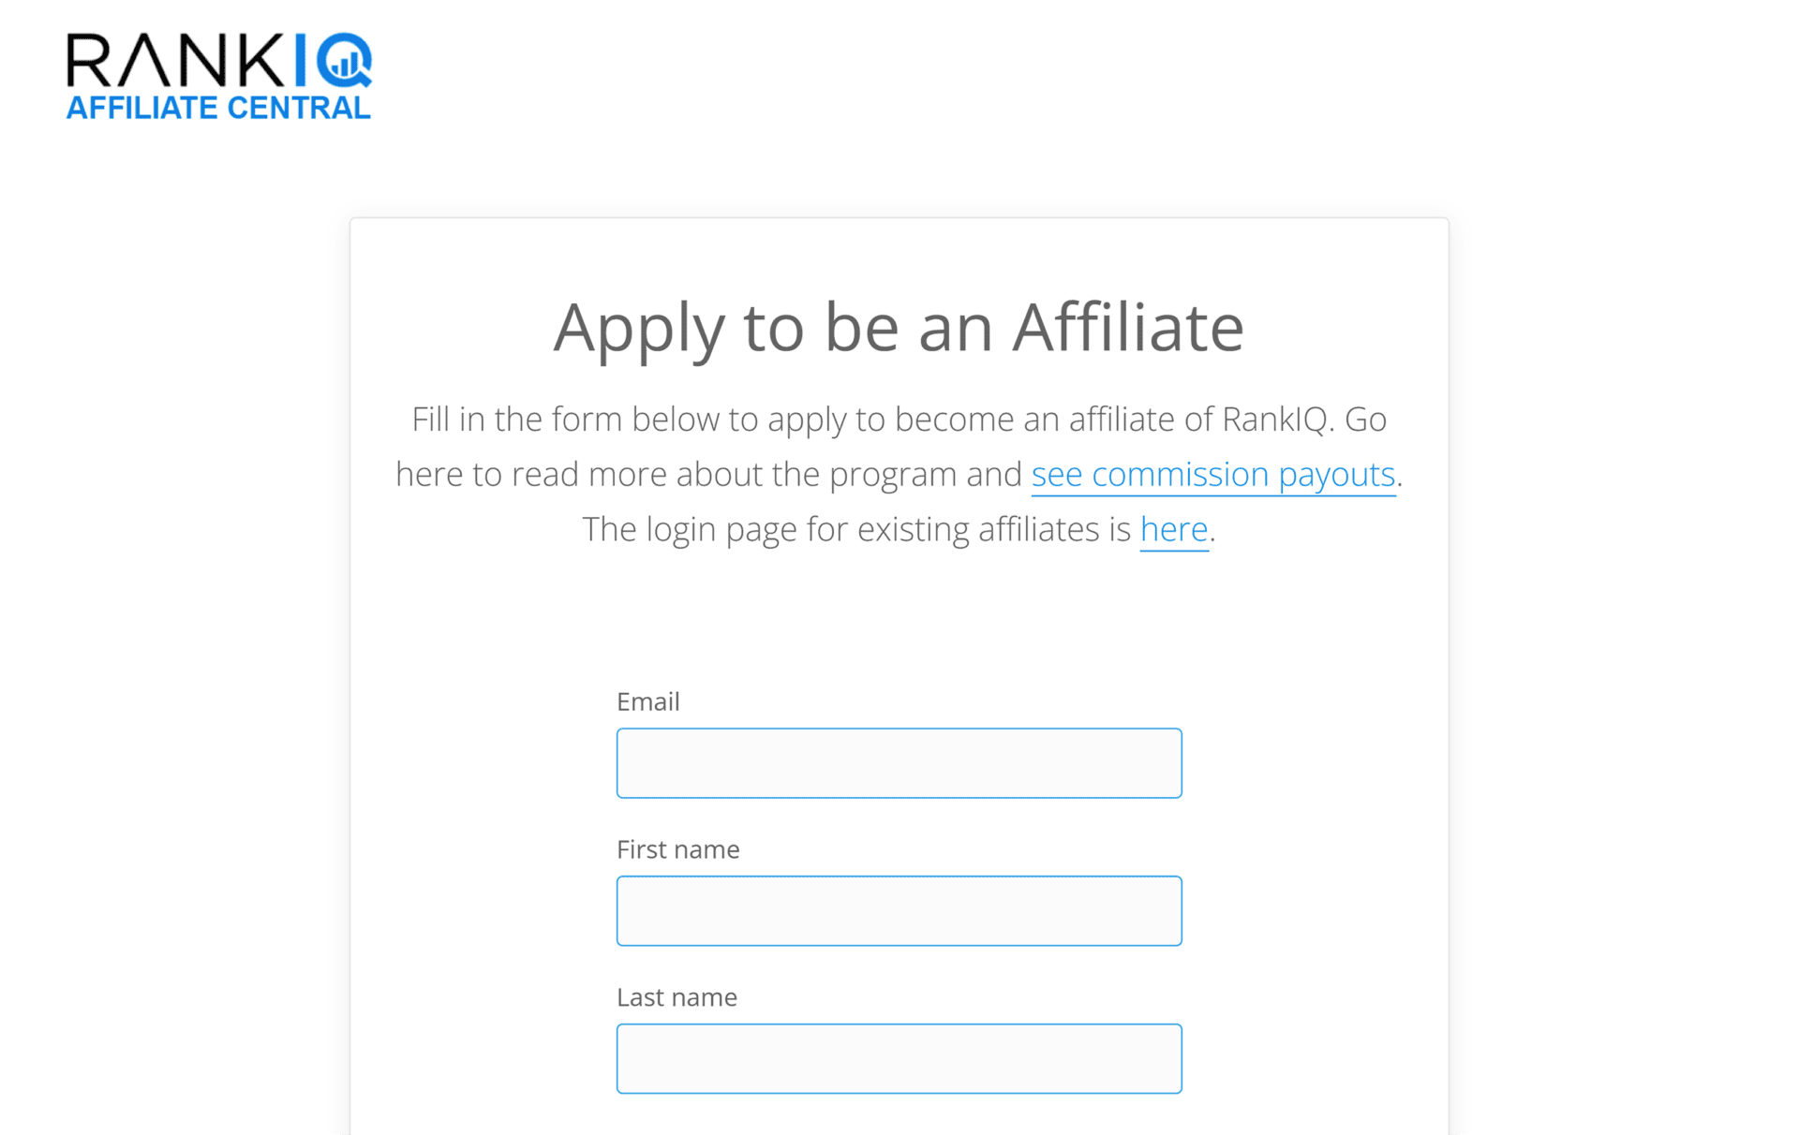Click inside the Last name input field
Viewport: 1799px width, 1135px height.
[x=899, y=1058]
